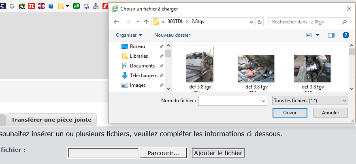Viewport: 356px width, 164px height.
Task: Open the Google bookmark icon
Action: [x=12, y=6]
